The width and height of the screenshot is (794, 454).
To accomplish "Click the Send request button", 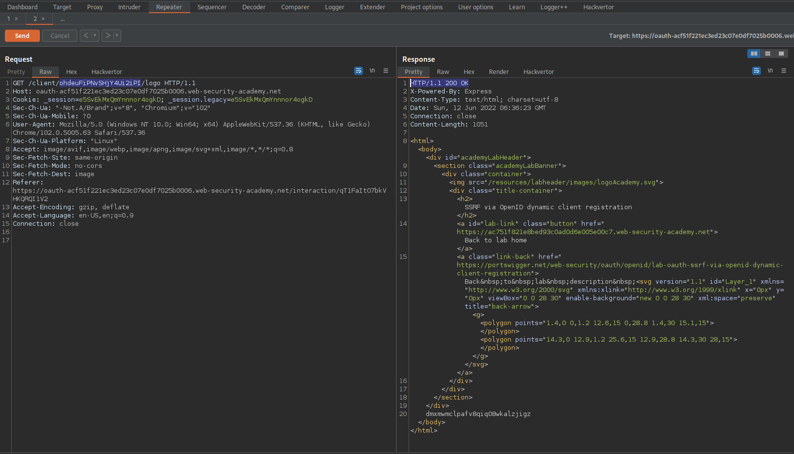I will pos(22,36).
